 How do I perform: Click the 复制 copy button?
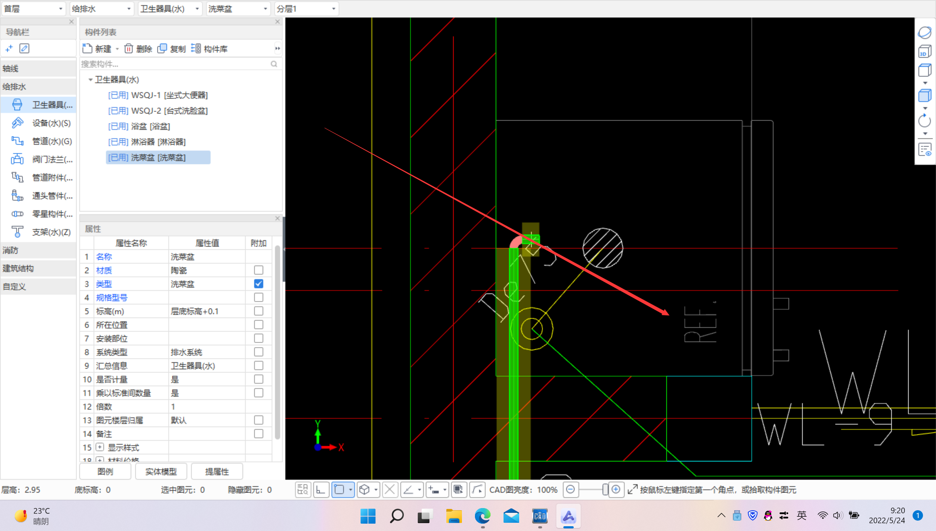172,49
